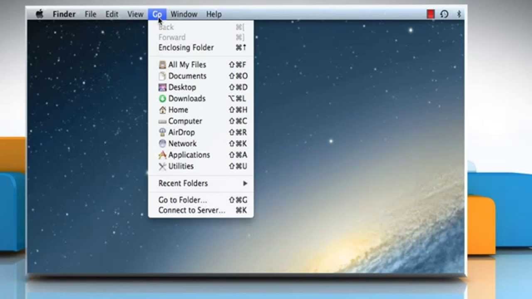Select Go to Folder… option
The height and width of the screenshot is (299, 532).
201,200
